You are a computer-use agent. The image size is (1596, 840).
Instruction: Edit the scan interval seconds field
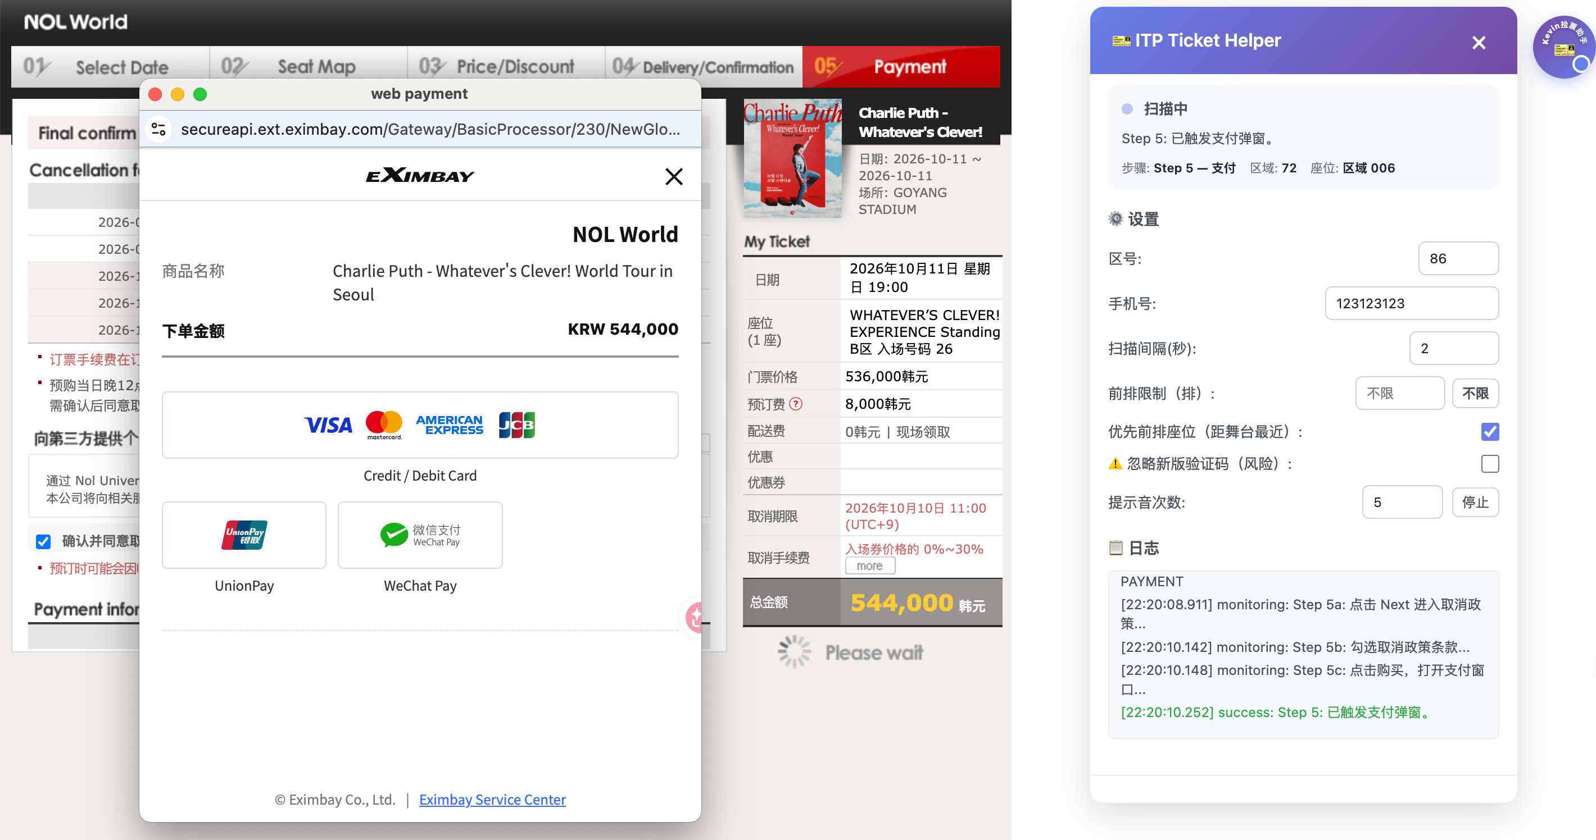1454,349
